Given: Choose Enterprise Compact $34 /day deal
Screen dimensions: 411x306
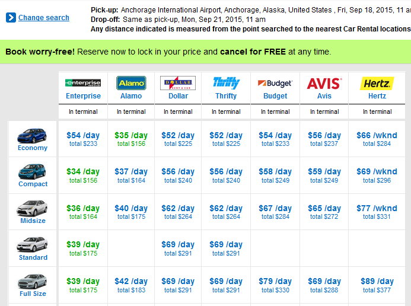Looking at the screenshot, I should (83, 176).
